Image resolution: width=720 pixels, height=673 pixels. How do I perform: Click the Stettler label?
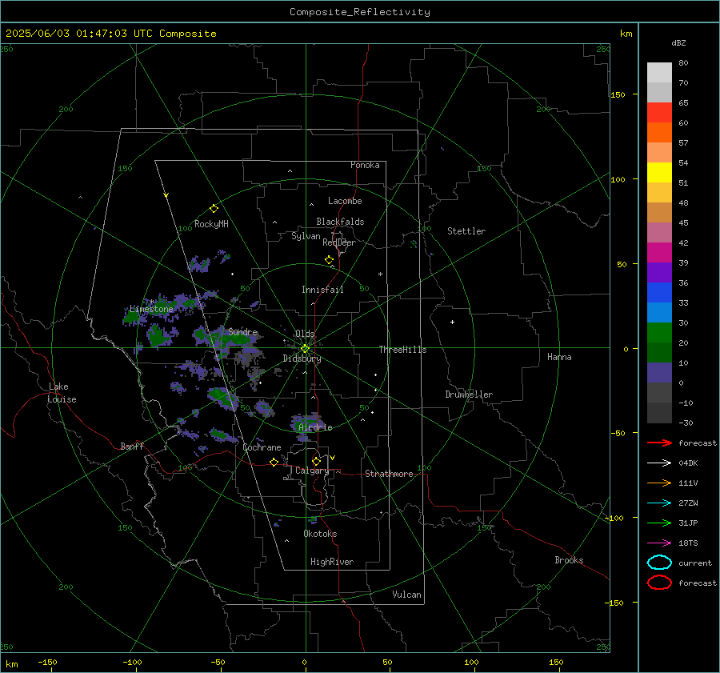tap(466, 231)
